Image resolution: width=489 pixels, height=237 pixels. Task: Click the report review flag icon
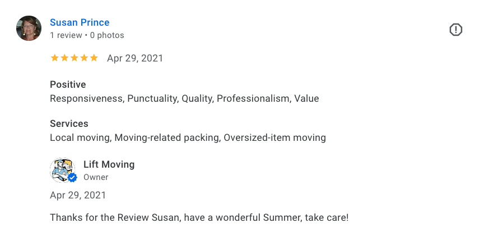click(x=455, y=30)
